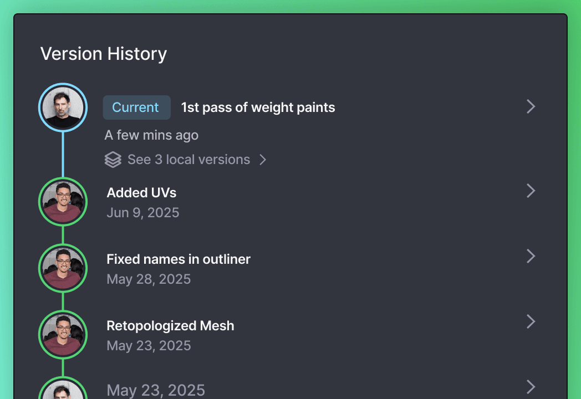
Task: Select the Fixed names in outliner entry
Action: pyautogui.click(x=178, y=259)
